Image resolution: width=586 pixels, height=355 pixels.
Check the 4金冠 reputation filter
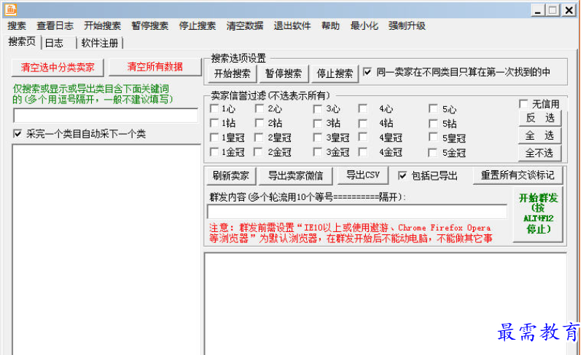pos(362,152)
